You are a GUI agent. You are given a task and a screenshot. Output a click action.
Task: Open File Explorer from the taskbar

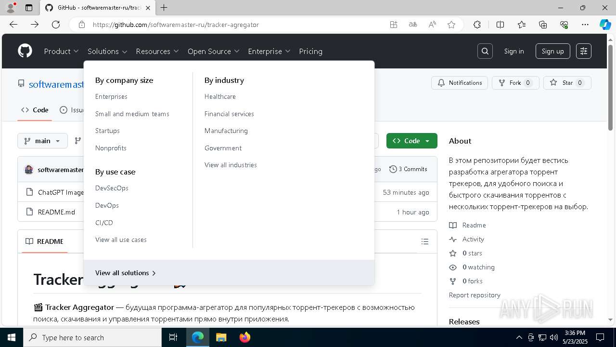point(221,337)
